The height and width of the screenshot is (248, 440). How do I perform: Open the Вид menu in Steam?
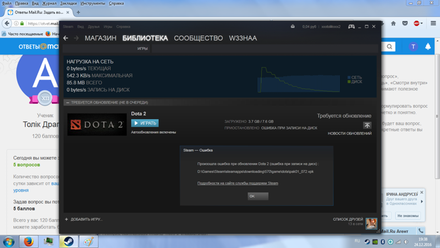tap(80, 26)
